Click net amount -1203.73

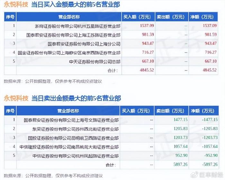[x=210, y=137]
